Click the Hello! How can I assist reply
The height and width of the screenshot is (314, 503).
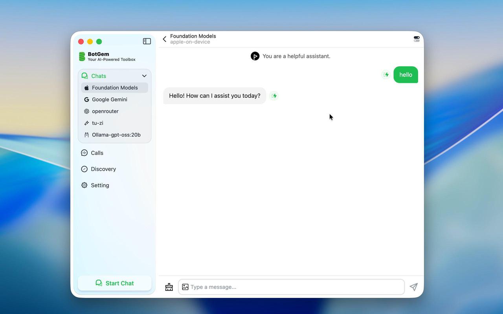(x=215, y=96)
